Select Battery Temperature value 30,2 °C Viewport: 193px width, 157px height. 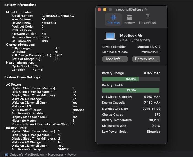click(155, 120)
